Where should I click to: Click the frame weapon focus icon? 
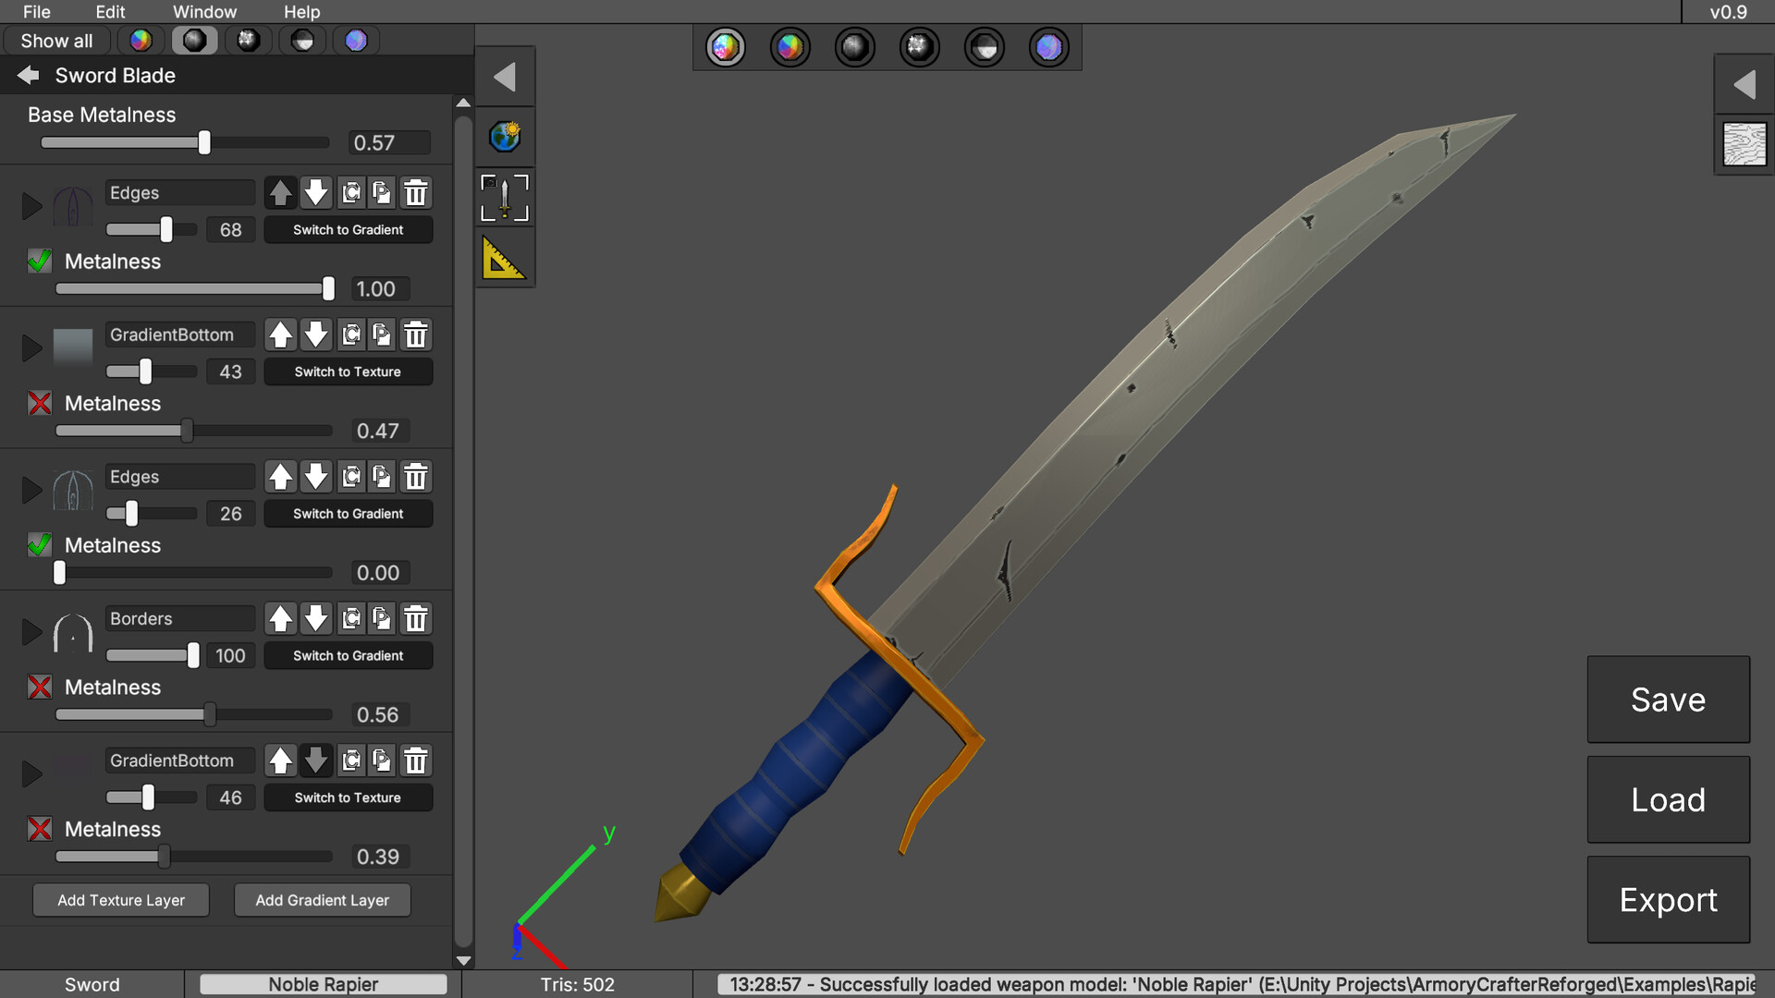[504, 198]
